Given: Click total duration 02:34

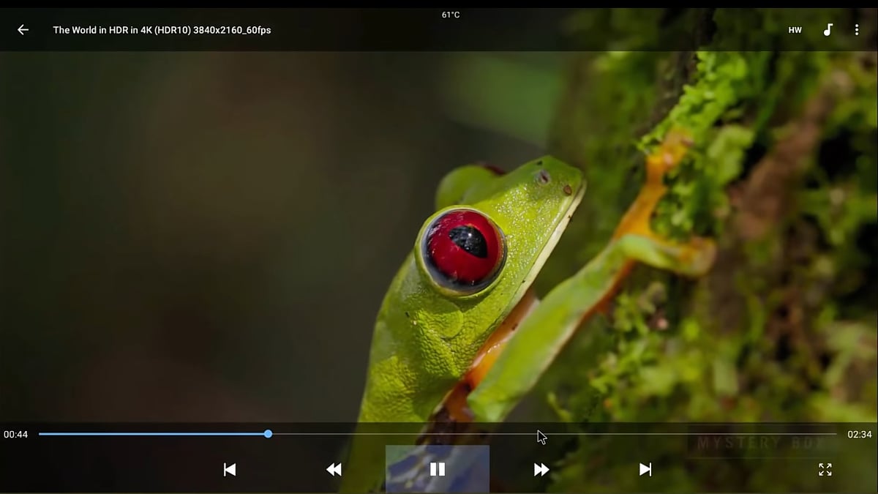Looking at the screenshot, I should 860,435.
